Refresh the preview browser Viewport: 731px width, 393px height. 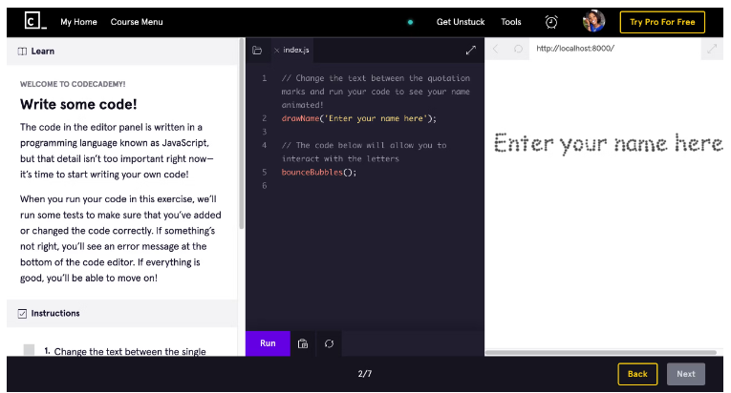tap(518, 49)
